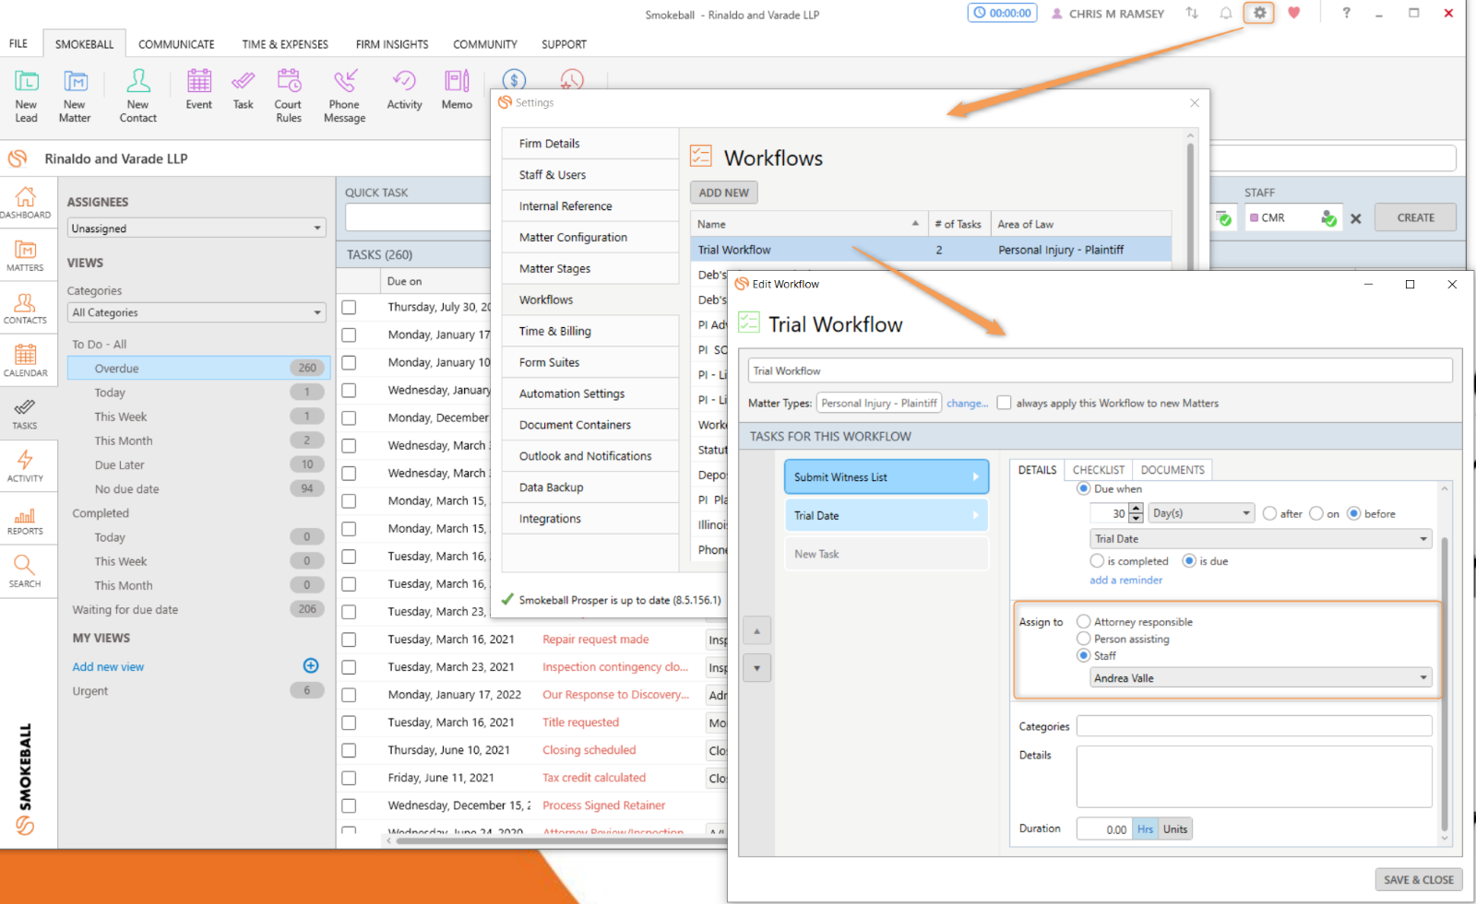Click the 'change...' matter types link

967,403
